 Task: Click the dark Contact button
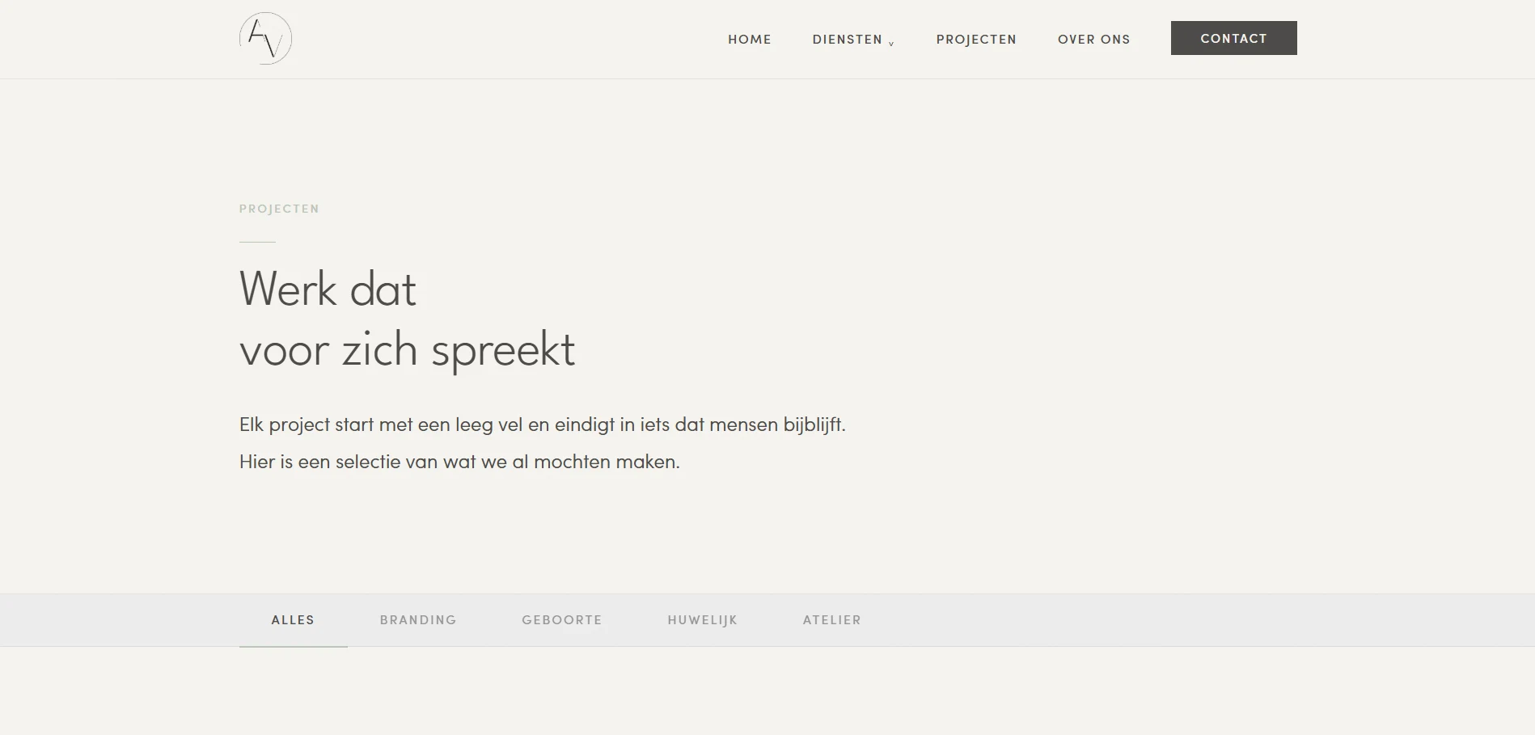1233,38
